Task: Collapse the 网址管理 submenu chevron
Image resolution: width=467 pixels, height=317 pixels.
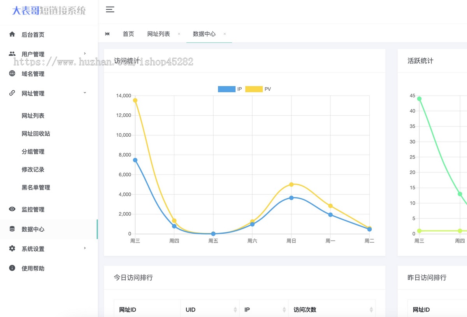Action: [85, 92]
